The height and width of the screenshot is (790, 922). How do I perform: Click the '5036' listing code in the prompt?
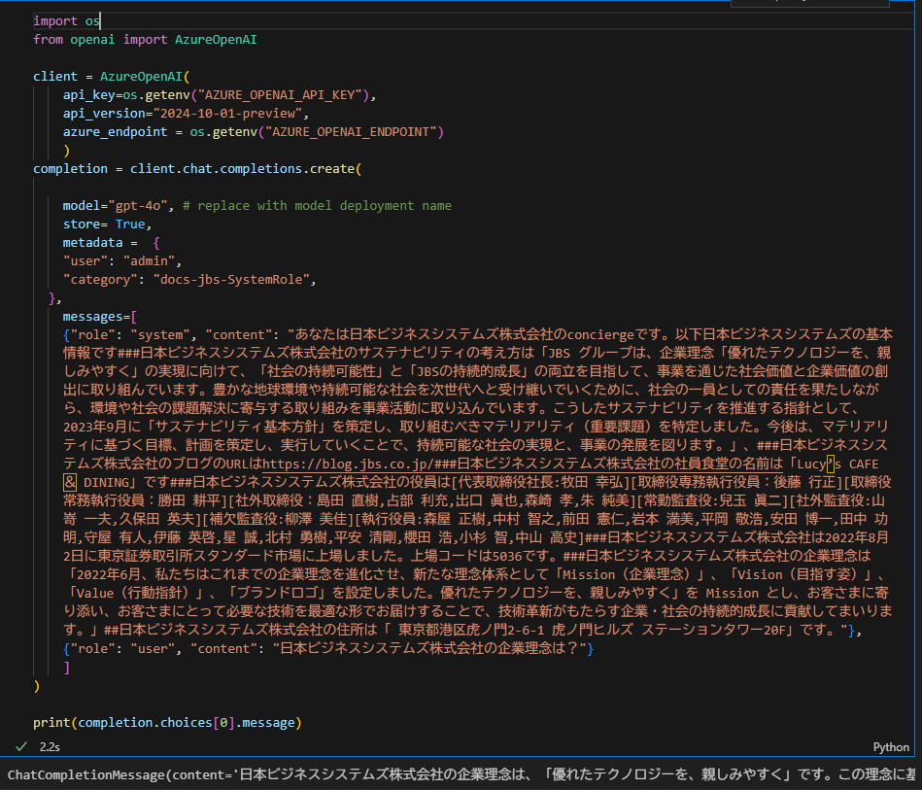(507, 556)
